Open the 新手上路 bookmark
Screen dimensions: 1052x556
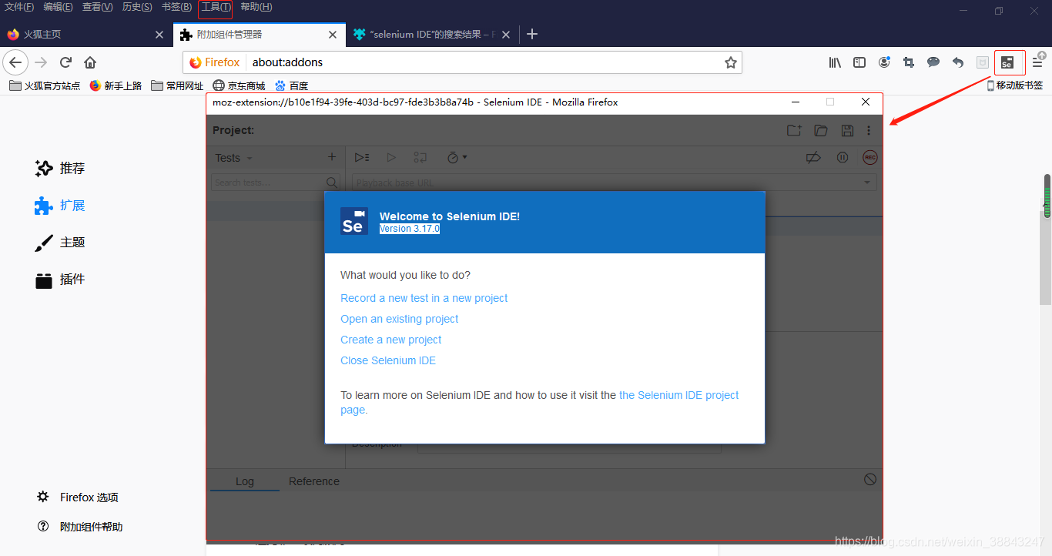(116, 85)
